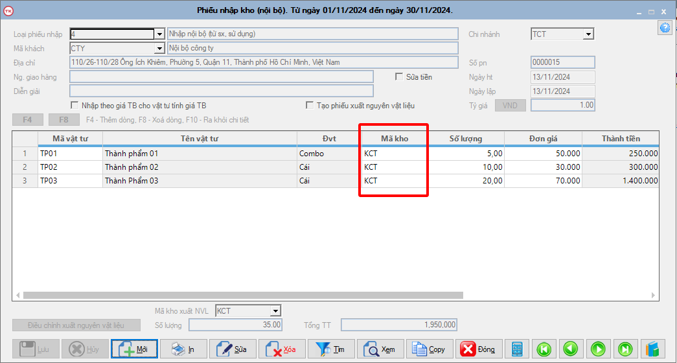Click the Mới (new voucher) button
The width and height of the screenshot is (677, 363).
pos(134,349)
